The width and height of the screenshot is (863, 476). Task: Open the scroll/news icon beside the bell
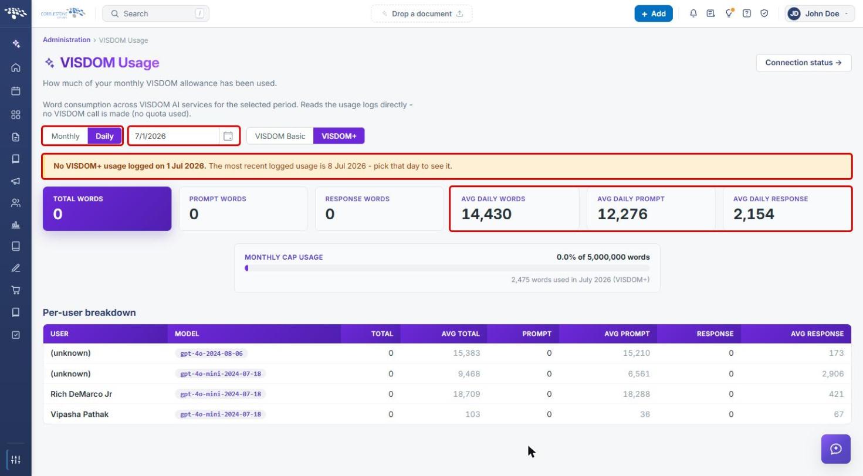(711, 13)
